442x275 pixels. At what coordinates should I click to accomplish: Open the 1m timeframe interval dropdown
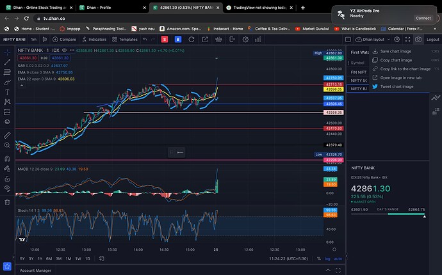click(x=33, y=40)
